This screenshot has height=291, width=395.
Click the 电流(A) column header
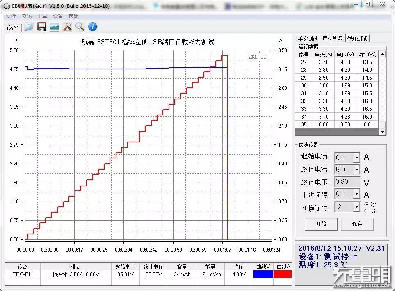pyautogui.click(x=323, y=55)
